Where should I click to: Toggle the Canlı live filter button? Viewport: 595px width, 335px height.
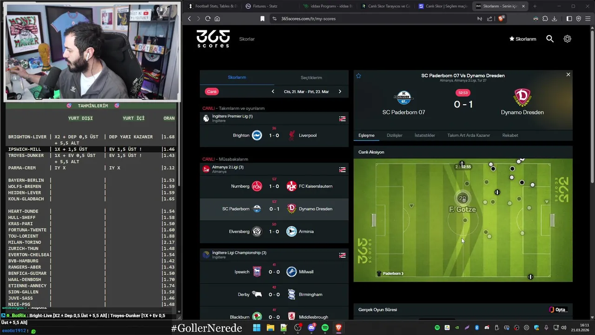[x=212, y=92]
